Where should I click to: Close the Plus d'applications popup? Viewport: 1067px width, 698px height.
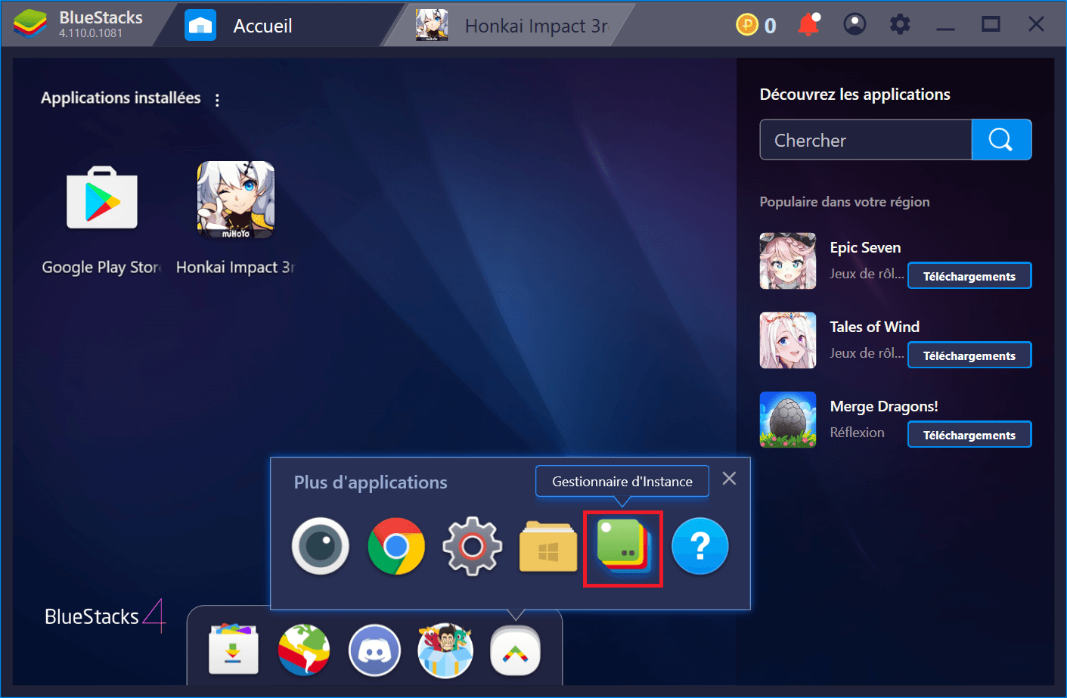(729, 478)
